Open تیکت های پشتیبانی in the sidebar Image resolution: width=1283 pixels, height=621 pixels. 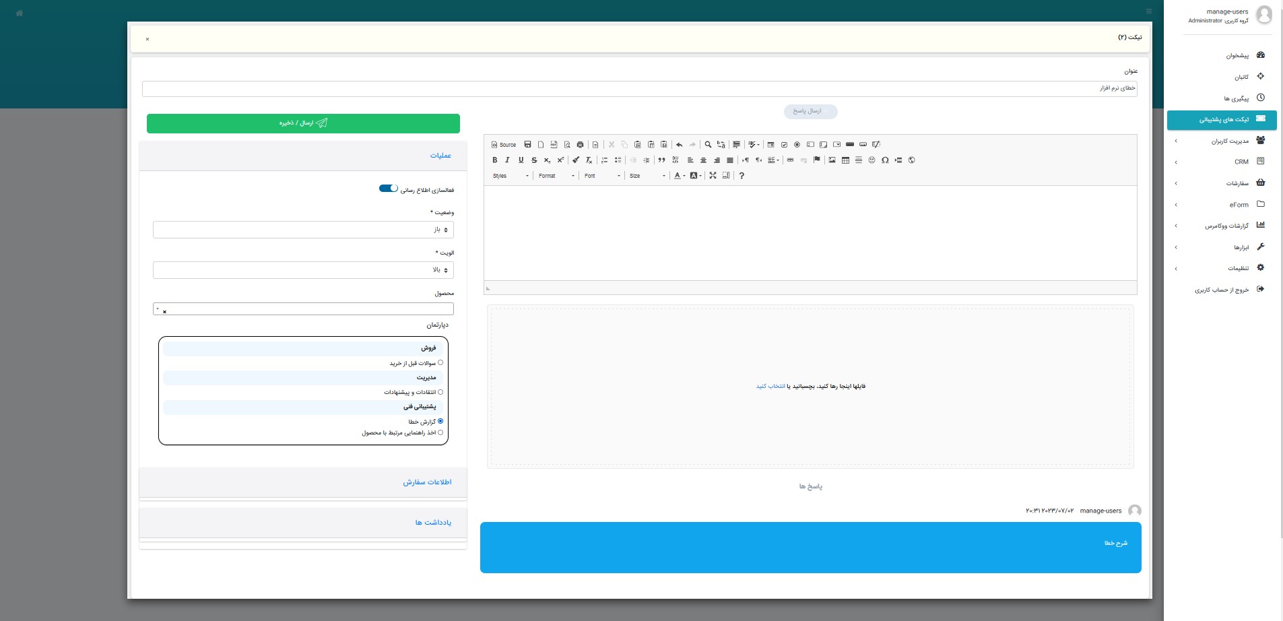(x=1222, y=120)
